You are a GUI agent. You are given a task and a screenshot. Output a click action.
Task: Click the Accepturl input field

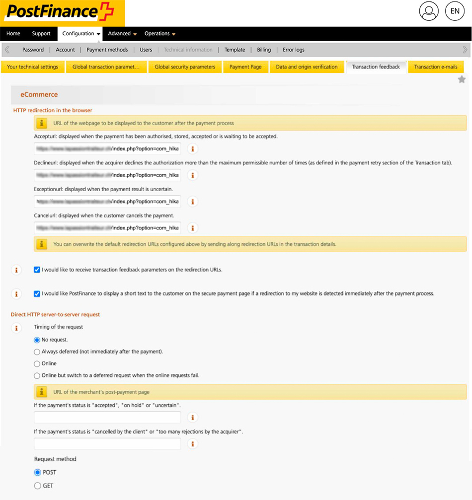coord(107,148)
